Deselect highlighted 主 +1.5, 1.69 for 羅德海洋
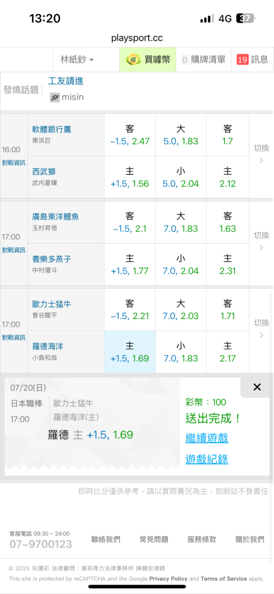The height and width of the screenshot is (594, 274). pos(130,352)
